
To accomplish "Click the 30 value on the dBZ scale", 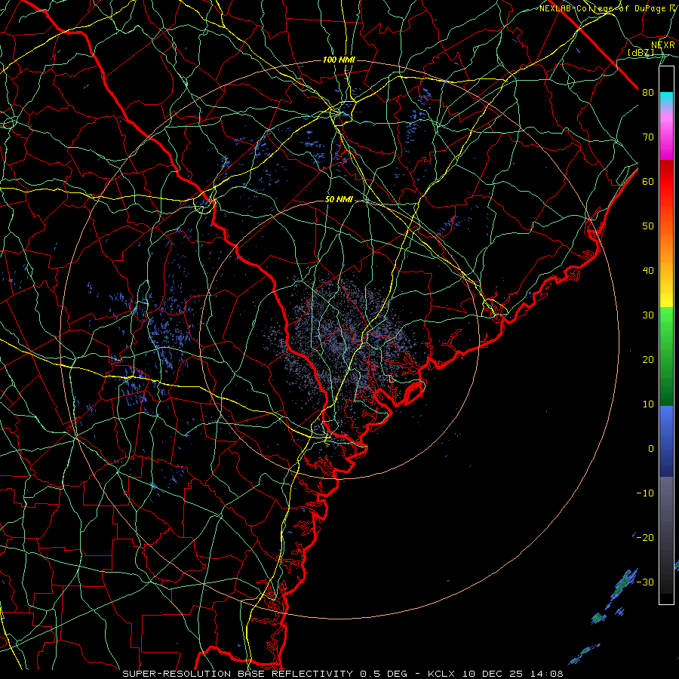I will point(648,315).
